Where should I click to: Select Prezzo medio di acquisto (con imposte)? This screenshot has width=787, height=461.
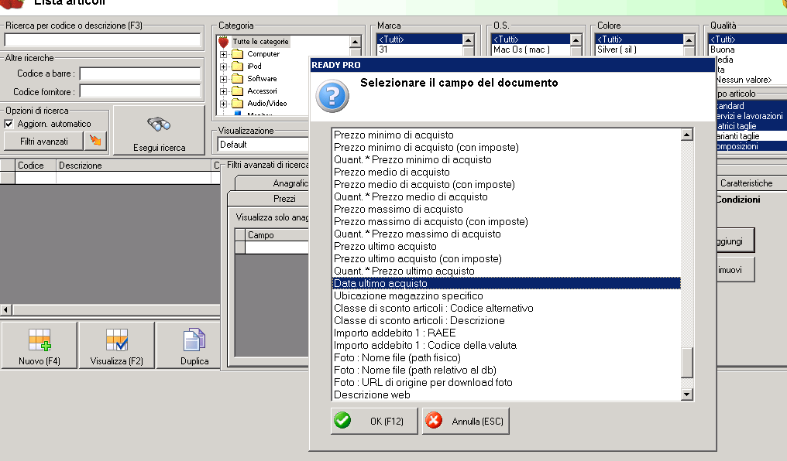pyautogui.click(x=507, y=184)
